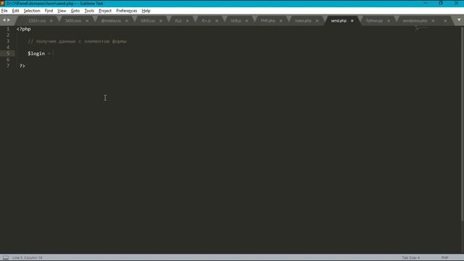Close the JS+.js tab
The height and width of the screenshot is (261, 464).
click(217, 21)
